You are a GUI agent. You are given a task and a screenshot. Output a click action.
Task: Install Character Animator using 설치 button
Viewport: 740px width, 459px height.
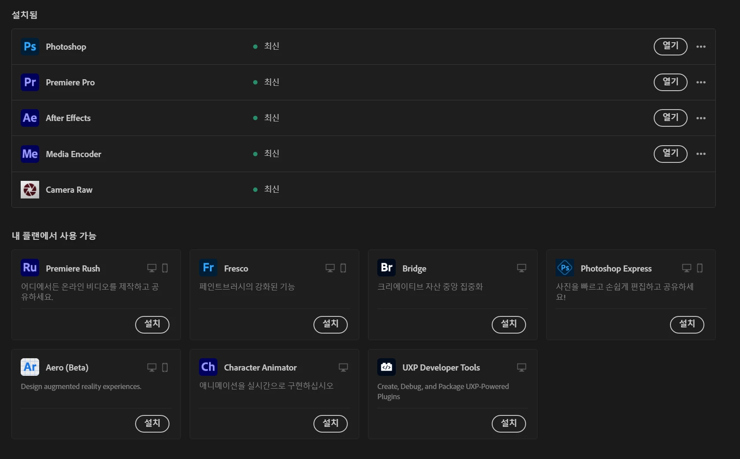331,424
